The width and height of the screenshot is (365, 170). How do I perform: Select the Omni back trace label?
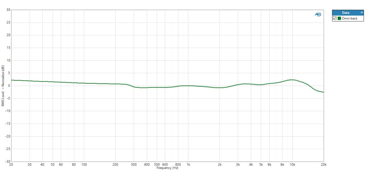click(350, 18)
